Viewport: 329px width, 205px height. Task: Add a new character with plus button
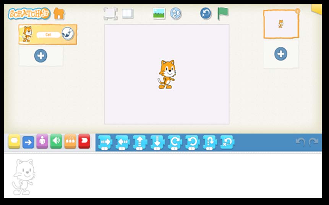pos(41,56)
